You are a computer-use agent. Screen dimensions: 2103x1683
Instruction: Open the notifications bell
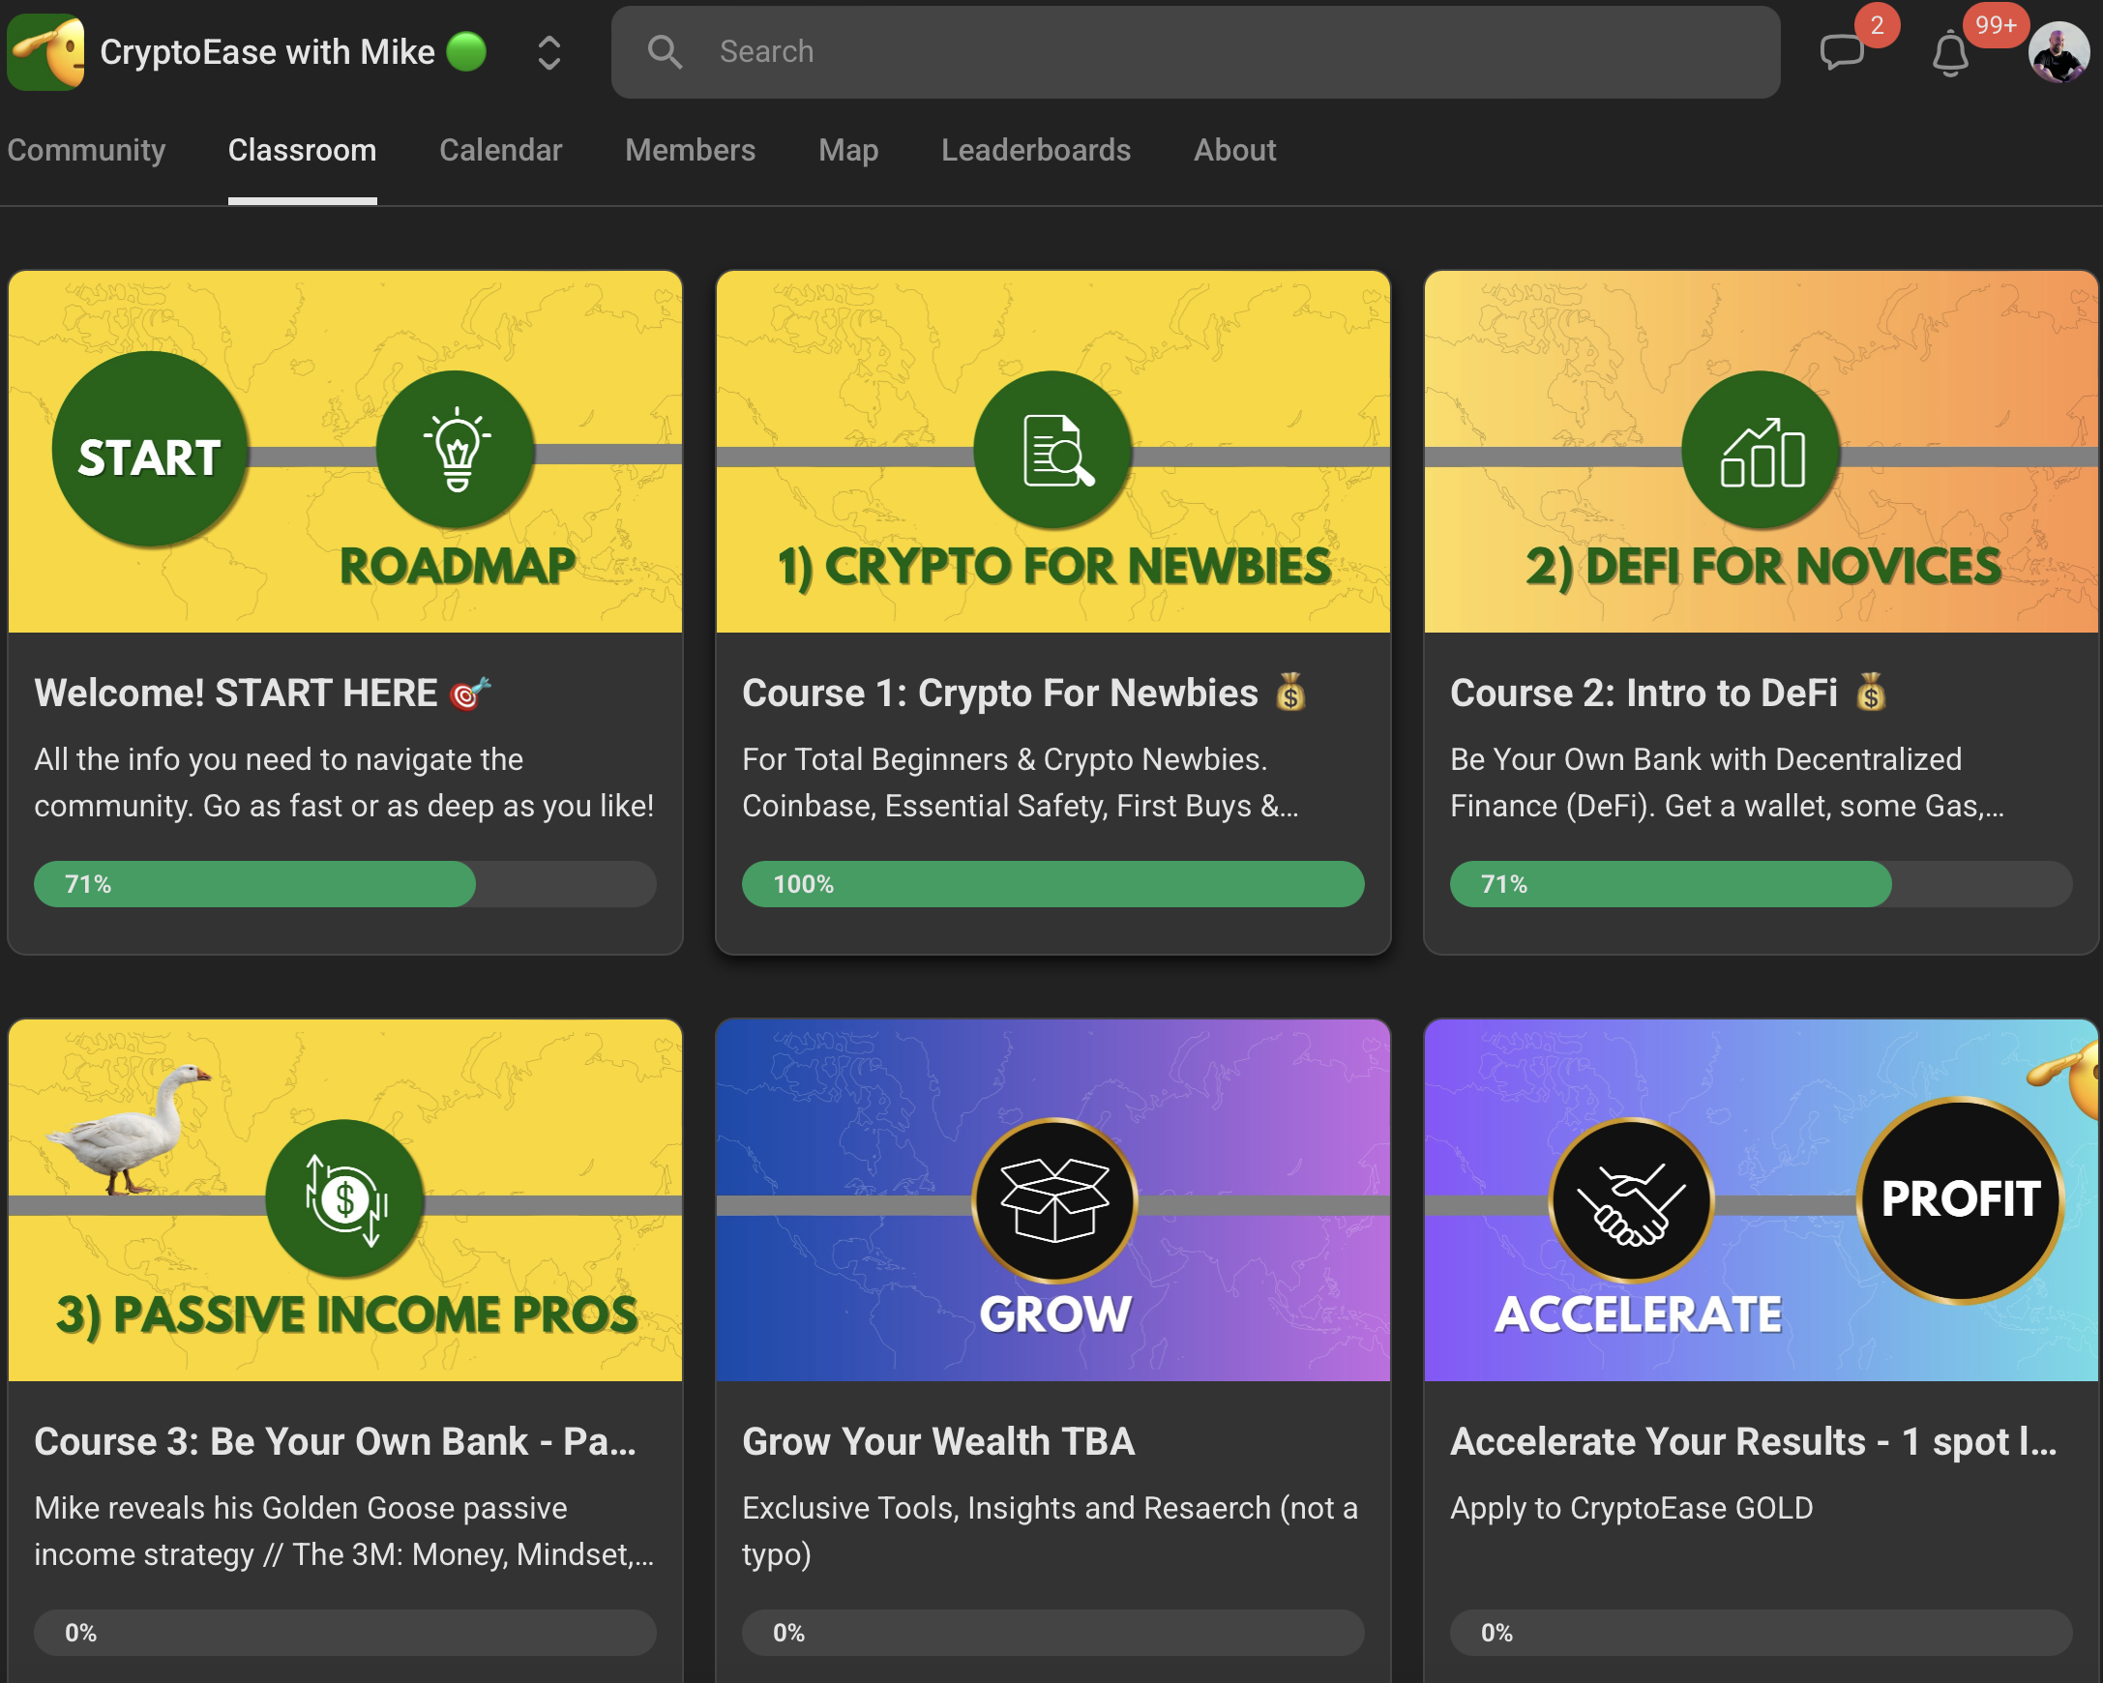click(x=1950, y=53)
